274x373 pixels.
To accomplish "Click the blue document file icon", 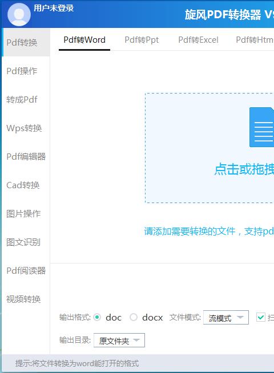I will pos(261,127).
